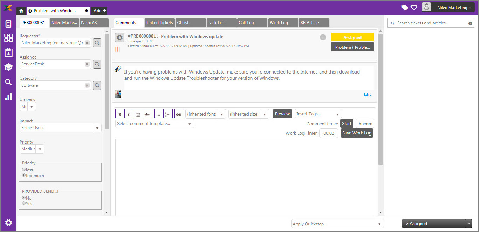This screenshot has height=232, width=479.
Task: Search assignee with magnifier button
Action: point(97,64)
